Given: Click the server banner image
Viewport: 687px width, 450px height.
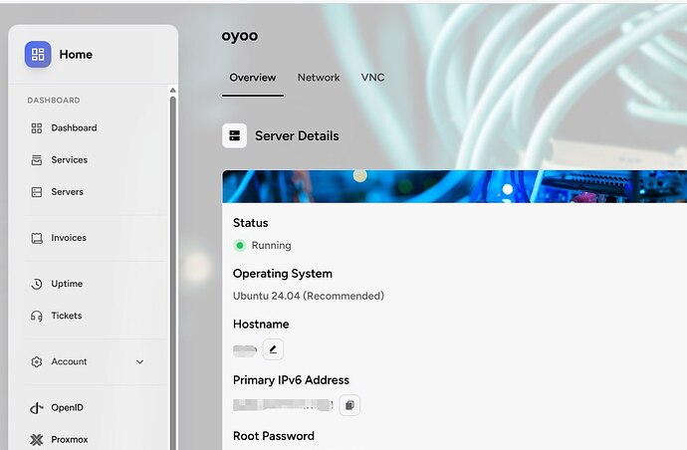Looking at the screenshot, I should (x=454, y=186).
